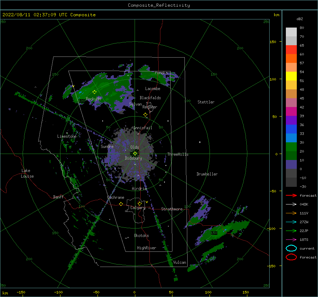This screenshot has height=297, width=318.
Task: Click the Sundre label
Action: pos(107,146)
